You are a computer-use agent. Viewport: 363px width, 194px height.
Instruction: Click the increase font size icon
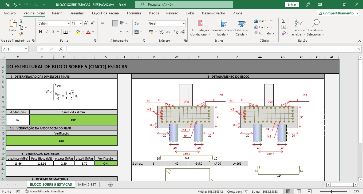click(x=86, y=23)
